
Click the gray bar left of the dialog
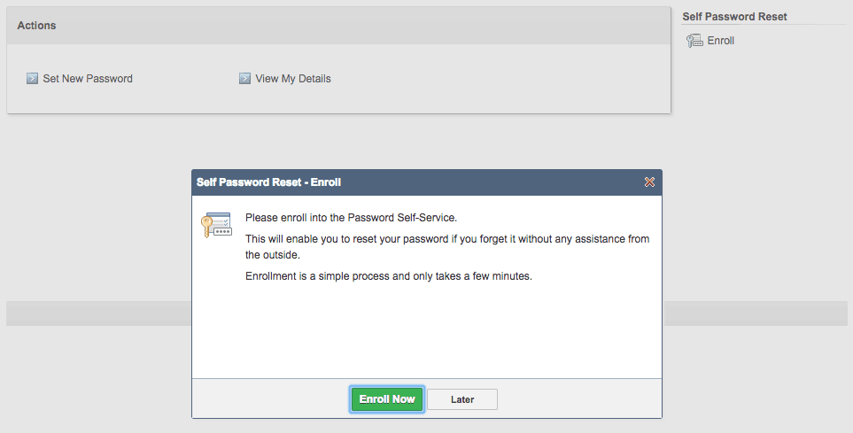tap(99, 313)
